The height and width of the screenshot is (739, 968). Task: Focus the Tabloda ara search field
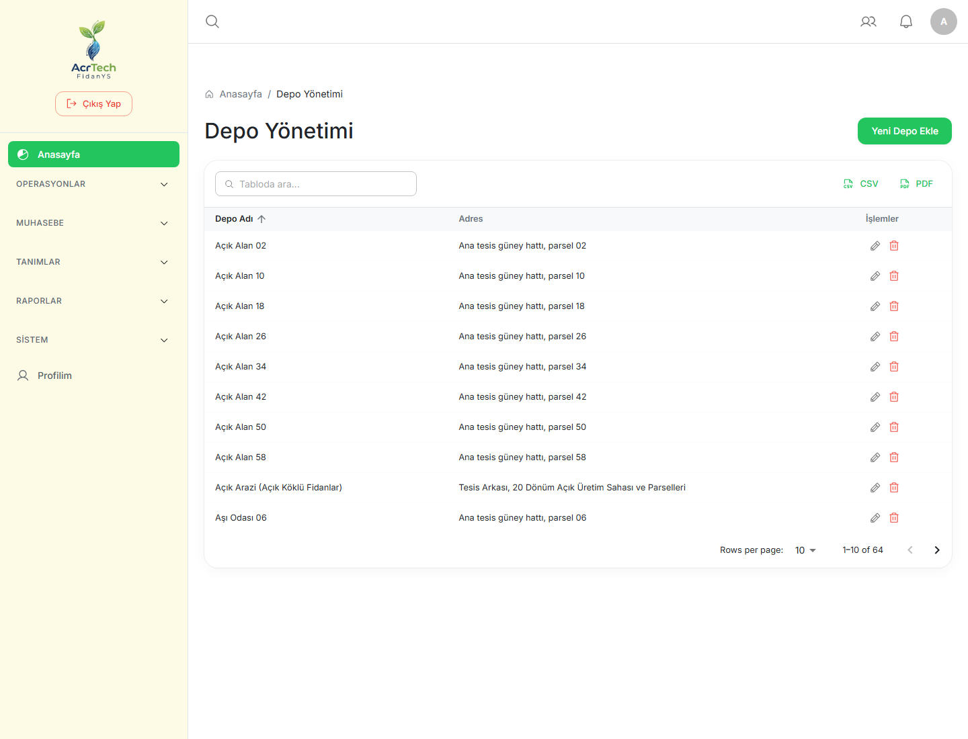pyautogui.click(x=316, y=184)
